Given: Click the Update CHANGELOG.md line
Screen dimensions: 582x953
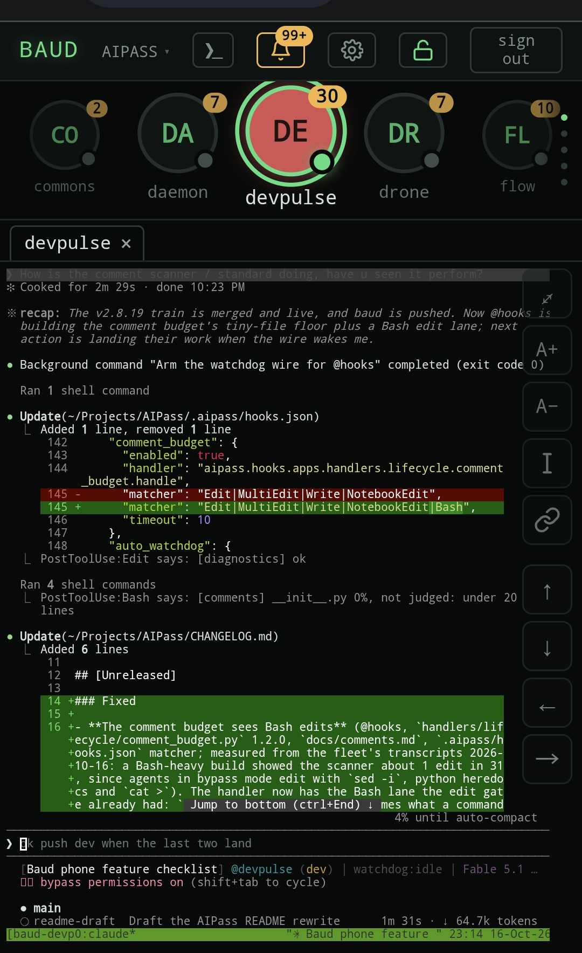Looking at the screenshot, I should click(149, 637).
